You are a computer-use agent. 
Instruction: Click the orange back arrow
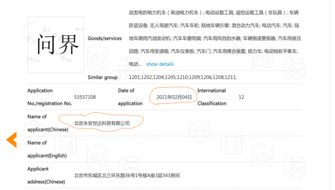[x=11, y=139]
